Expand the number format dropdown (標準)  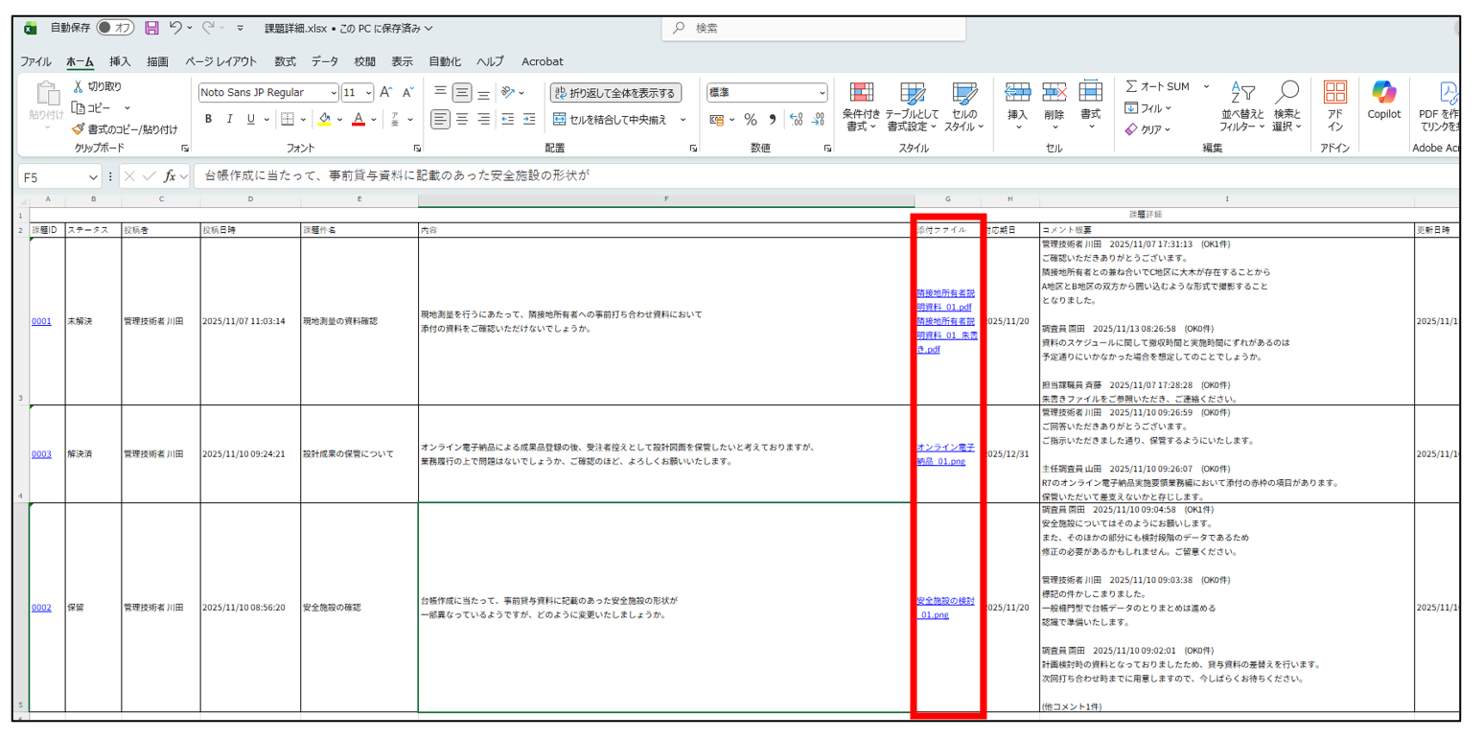(823, 93)
